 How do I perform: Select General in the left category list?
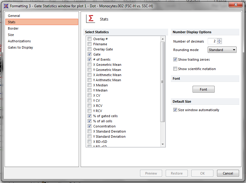coord(14,16)
